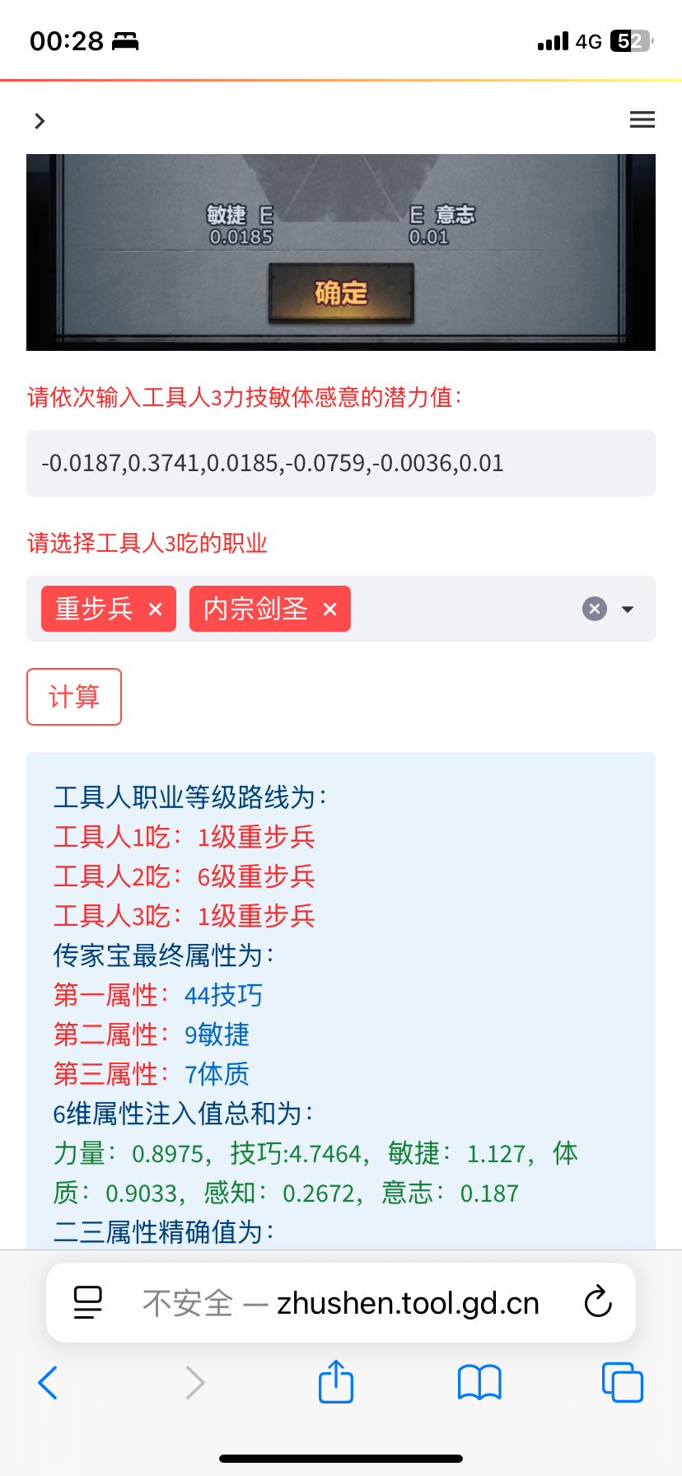Click the 计算 button
682x1476 pixels.
[74, 697]
